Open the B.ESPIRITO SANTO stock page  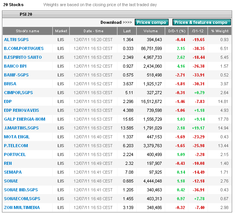click(x=23, y=57)
